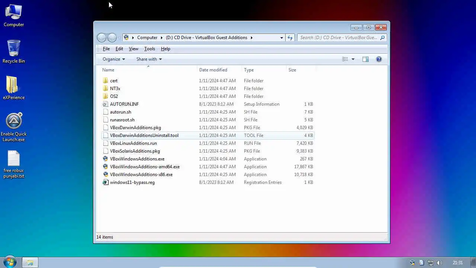
Task: Click the Windows Start orb
Action: 10,262
